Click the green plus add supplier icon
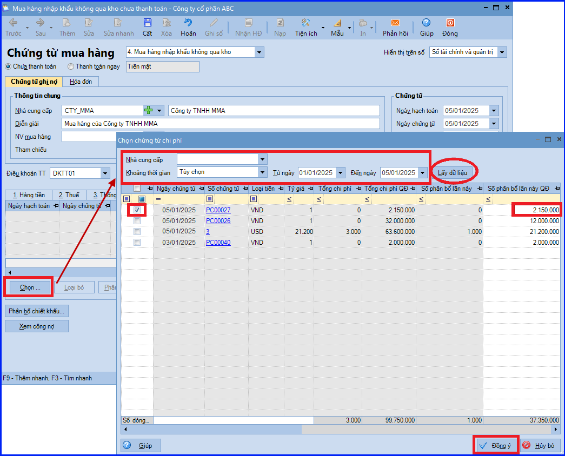This screenshot has width=565, height=456. point(149,110)
